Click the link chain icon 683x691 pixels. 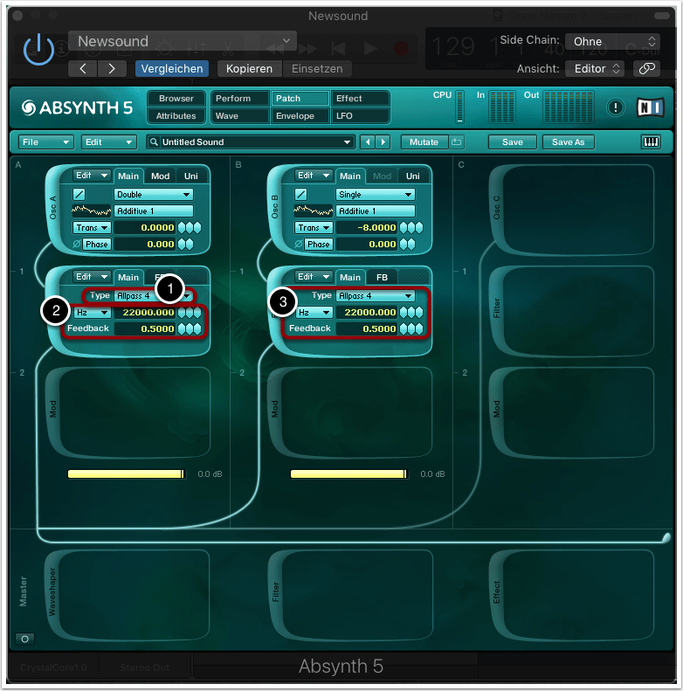[x=646, y=69]
